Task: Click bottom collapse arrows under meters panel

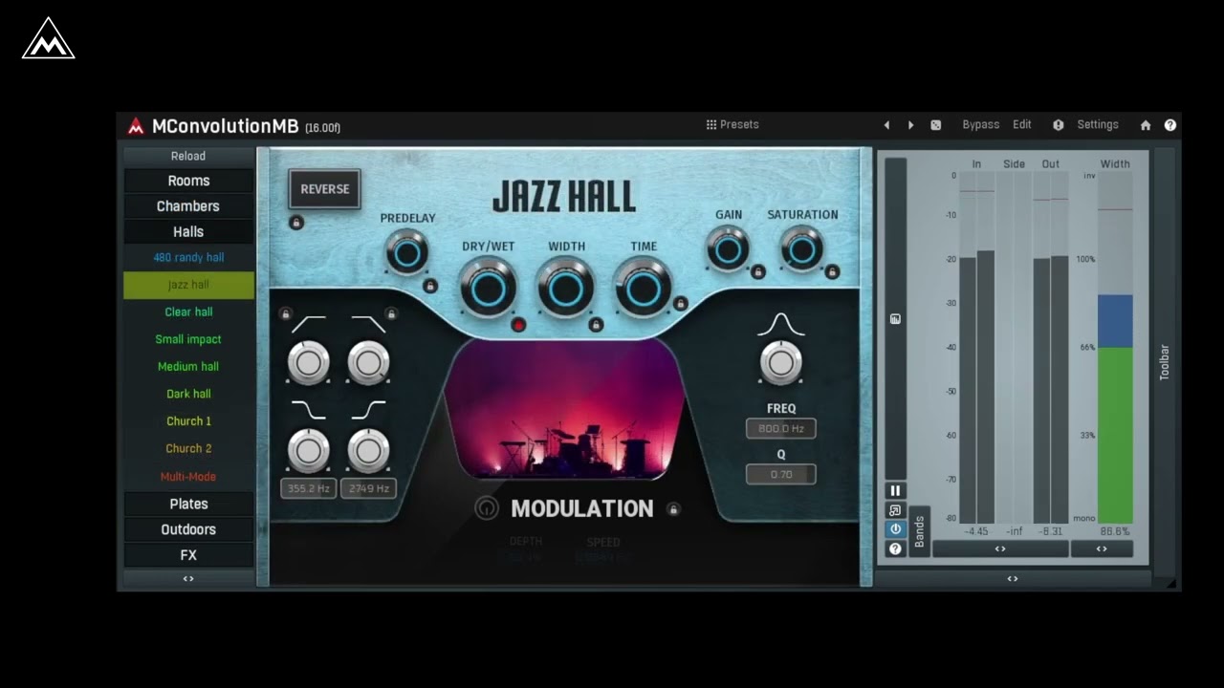Action: 1013,579
